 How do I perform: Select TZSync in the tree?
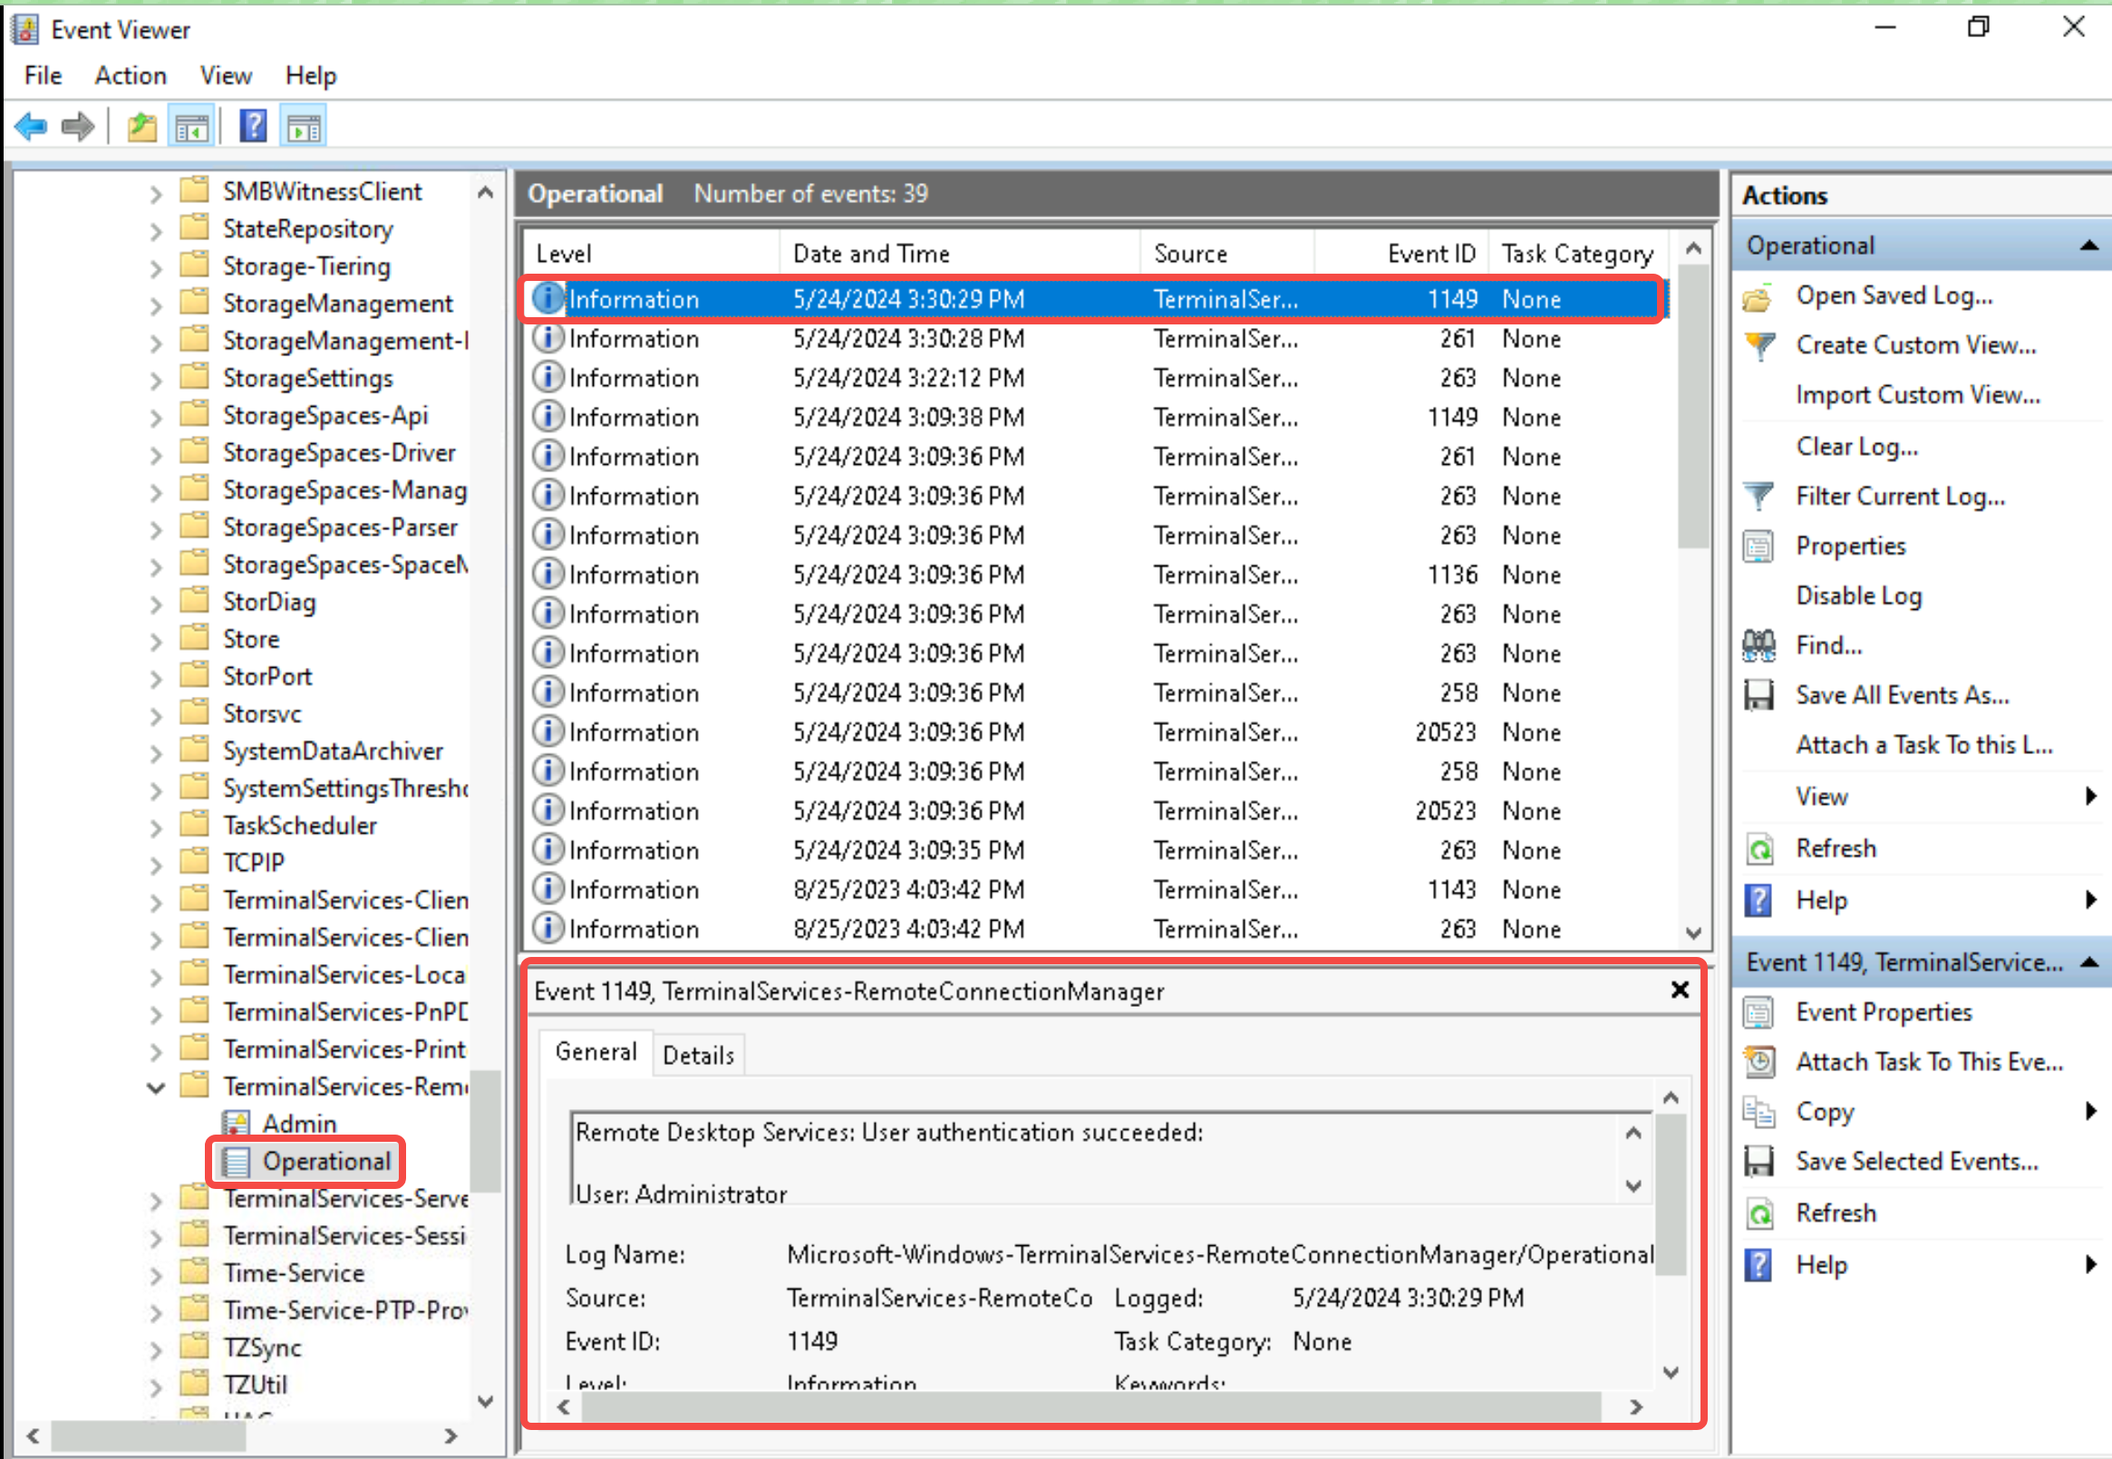261,1348
